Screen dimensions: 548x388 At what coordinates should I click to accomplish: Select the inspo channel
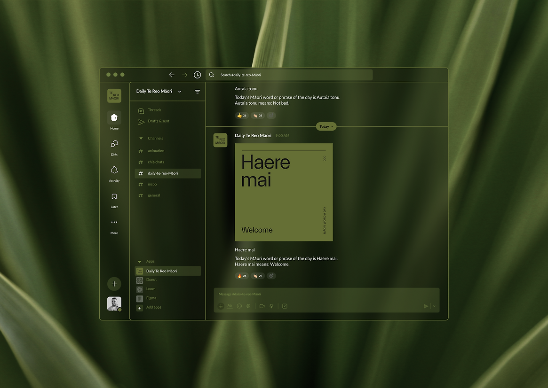point(152,184)
